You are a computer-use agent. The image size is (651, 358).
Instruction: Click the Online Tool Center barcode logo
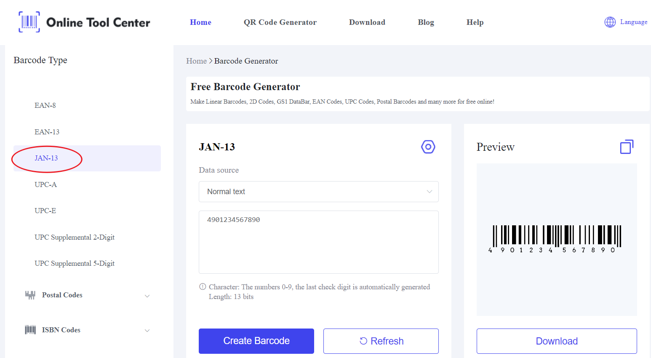(29, 22)
